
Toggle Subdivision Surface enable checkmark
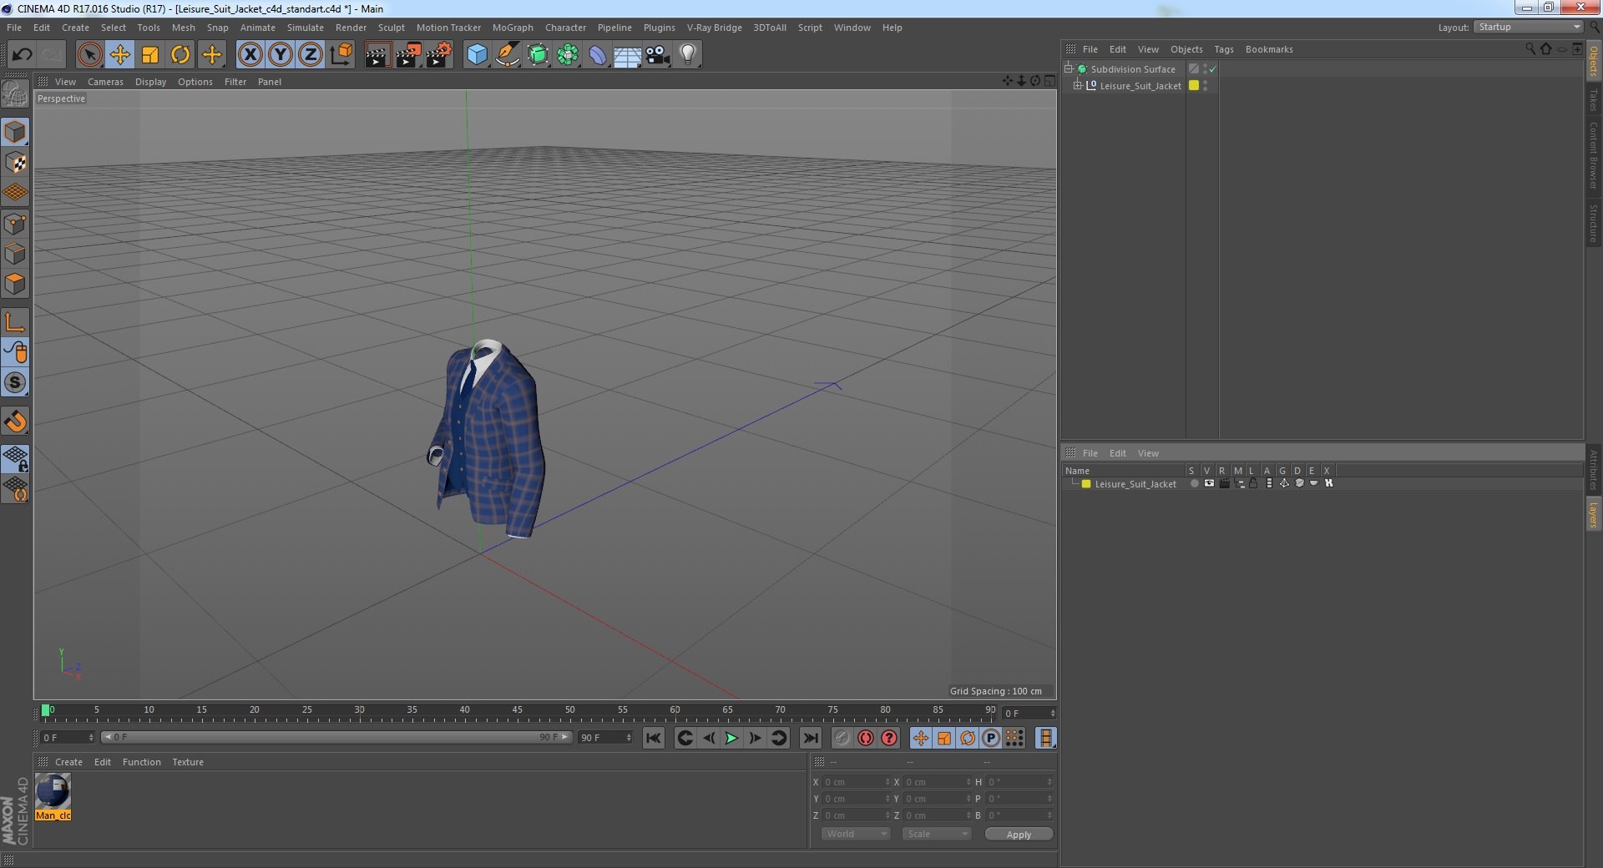point(1212,69)
